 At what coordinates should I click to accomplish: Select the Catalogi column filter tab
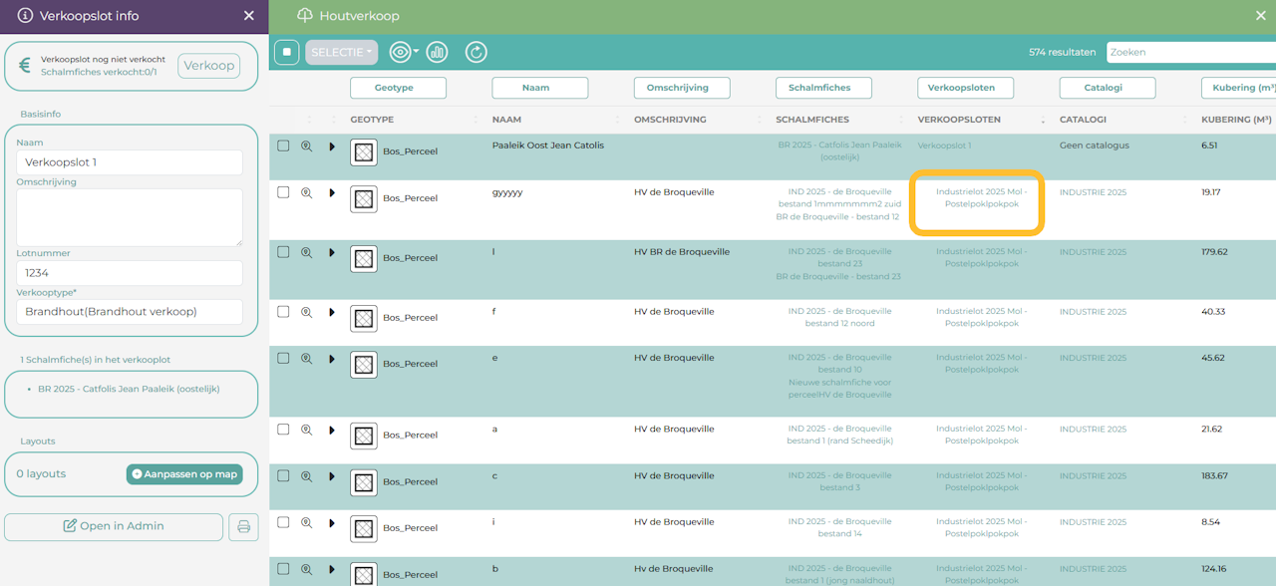[x=1108, y=88]
